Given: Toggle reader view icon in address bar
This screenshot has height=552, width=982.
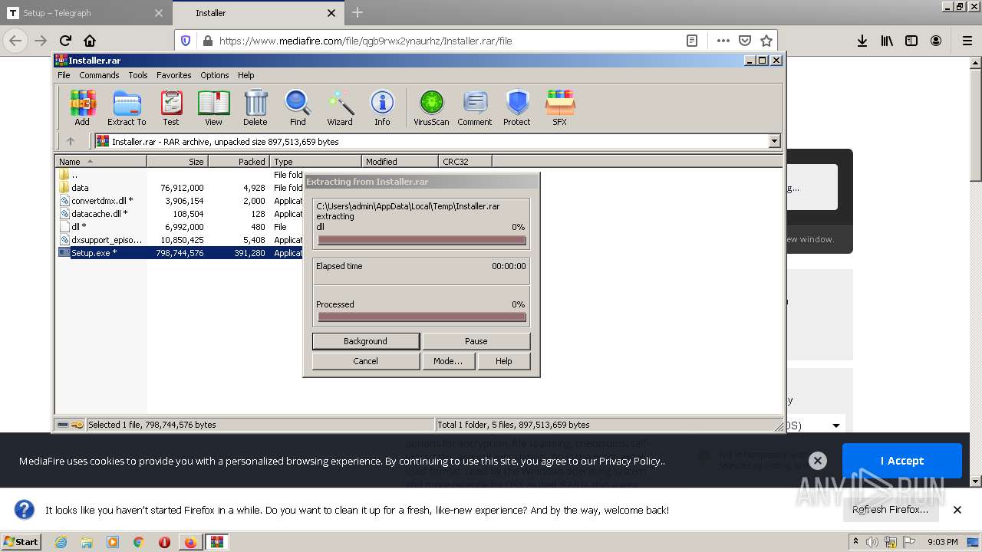Looking at the screenshot, I should click(x=692, y=41).
